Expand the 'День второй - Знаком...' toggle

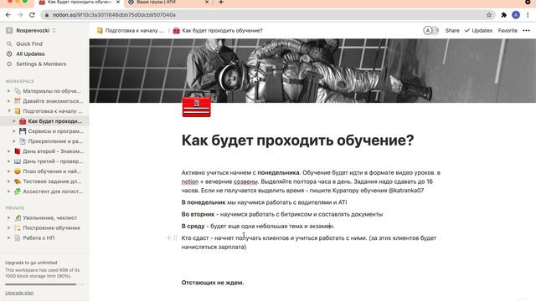click(9, 151)
